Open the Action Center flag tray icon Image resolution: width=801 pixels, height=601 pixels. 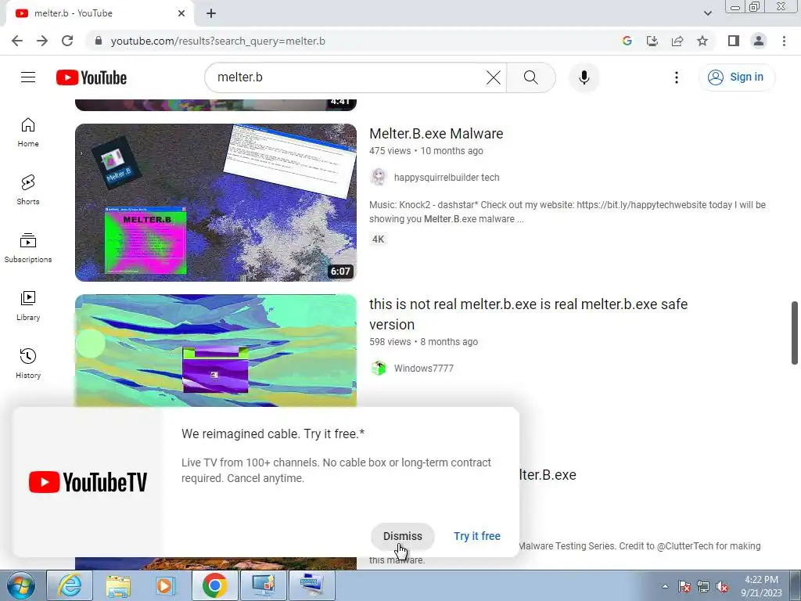(684, 587)
